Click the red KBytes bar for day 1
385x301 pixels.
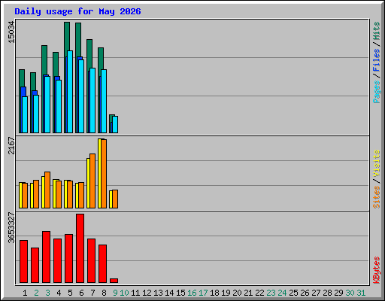[x=23, y=262]
